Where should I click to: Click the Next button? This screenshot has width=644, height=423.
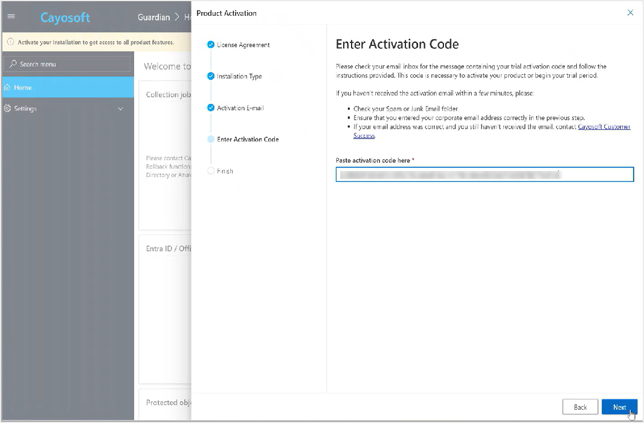pyautogui.click(x=619, y=407)
